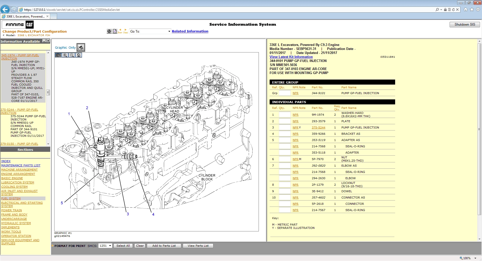Open the UNDERCARRIAGE section
The width and height of the screenshot is (482, 261).
[x=14, y=219]
